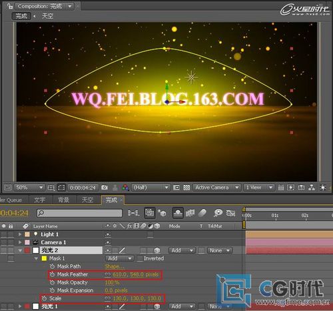
Task: Toggle the Draft 3D icon in timeline
Action: coord(162,213)
